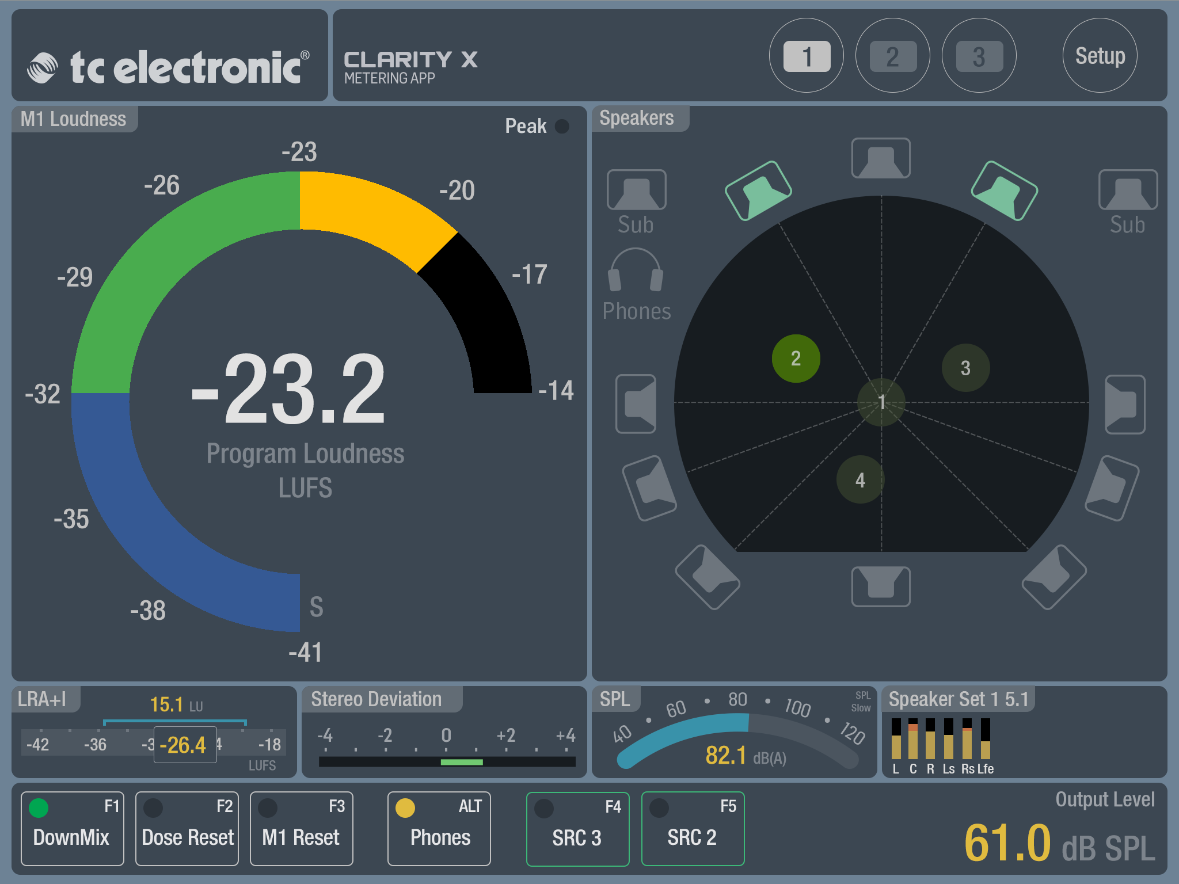Click the L channel level meter
1179x884 pixels.
click(x=896, y=738)
